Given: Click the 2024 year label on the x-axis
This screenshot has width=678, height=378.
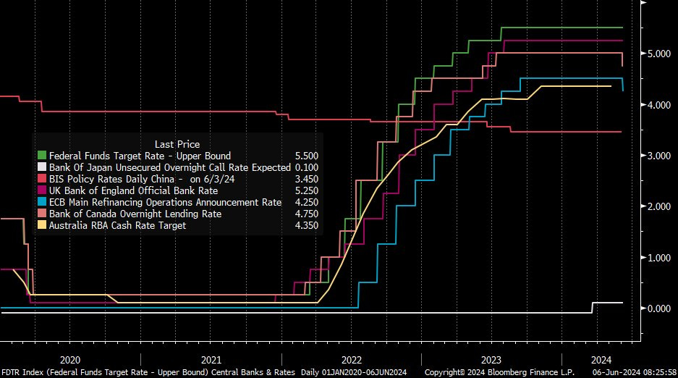Looking at the screenshot, I should [x=601, y=360].
